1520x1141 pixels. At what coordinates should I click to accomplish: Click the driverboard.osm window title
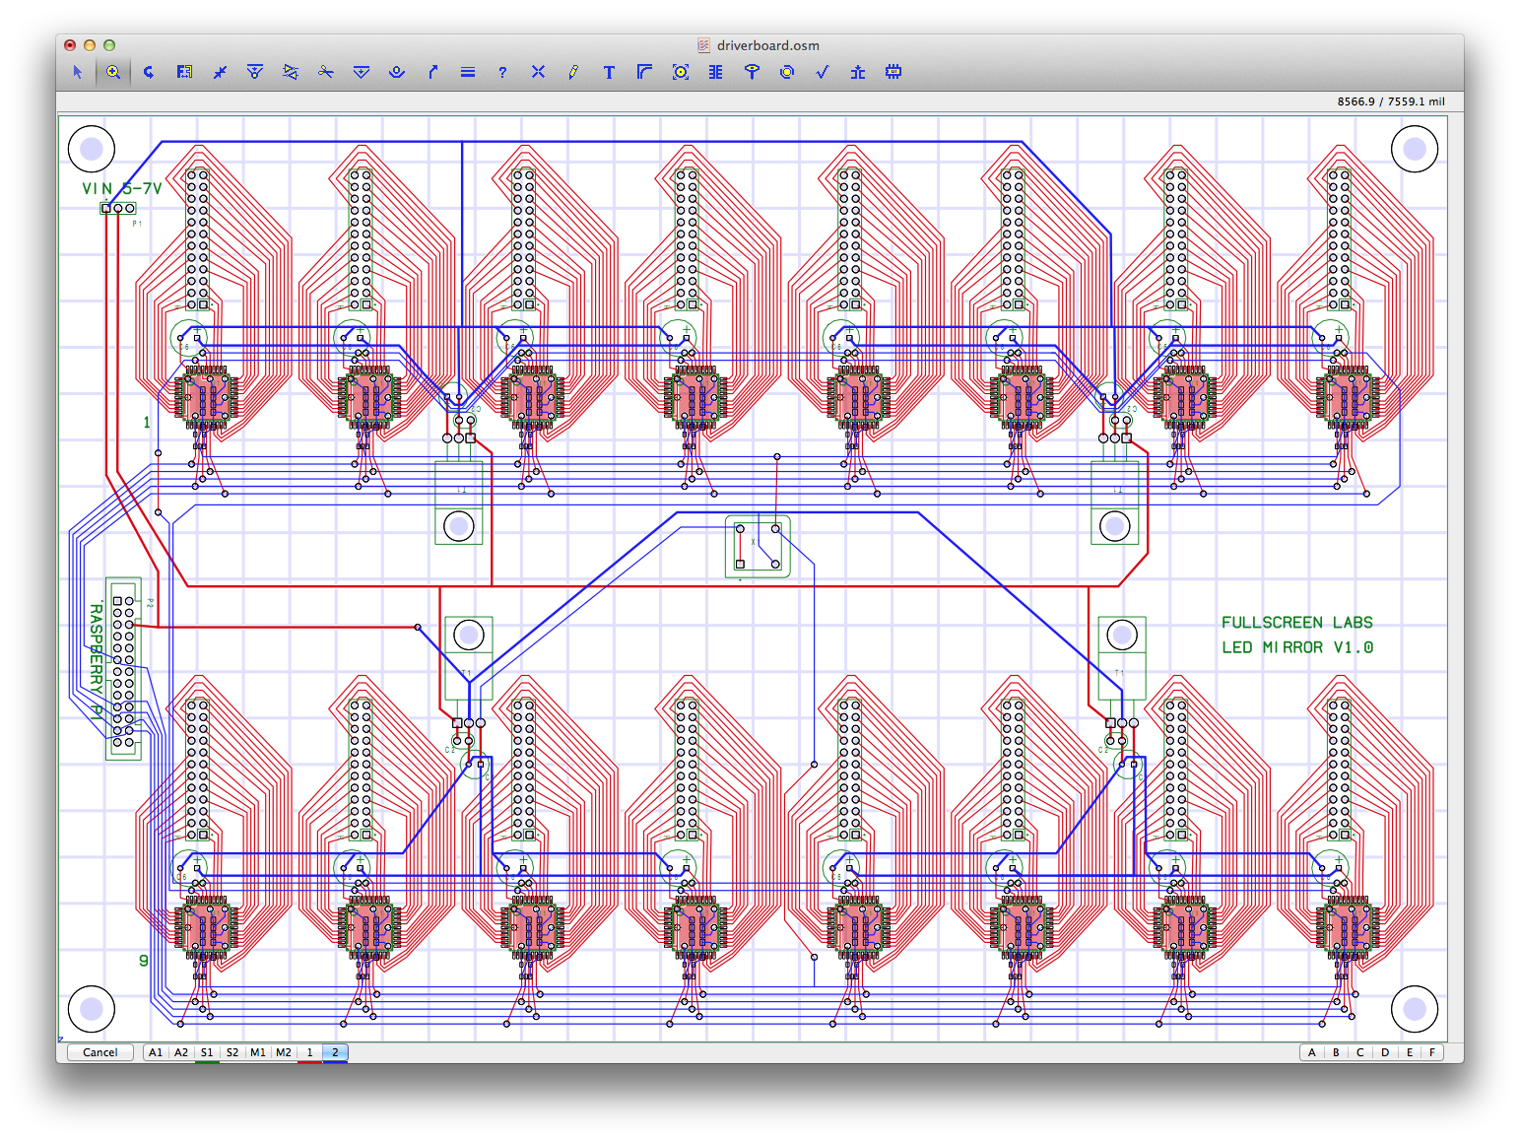pyautogui.click(x=768, y=45)
